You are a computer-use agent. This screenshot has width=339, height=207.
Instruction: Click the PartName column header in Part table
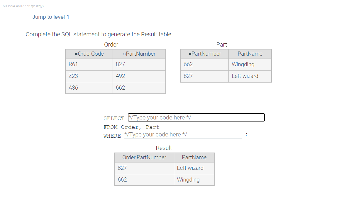250,54
